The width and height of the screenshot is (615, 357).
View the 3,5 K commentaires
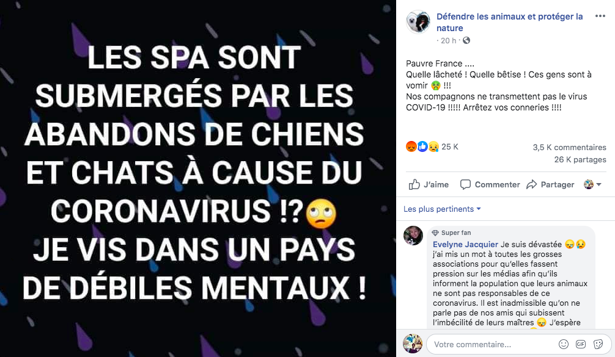point(569,148)
